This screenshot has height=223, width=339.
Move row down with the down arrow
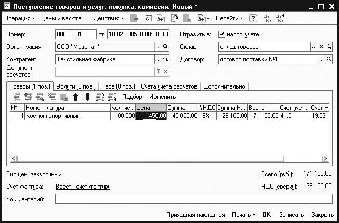(87, 97)
